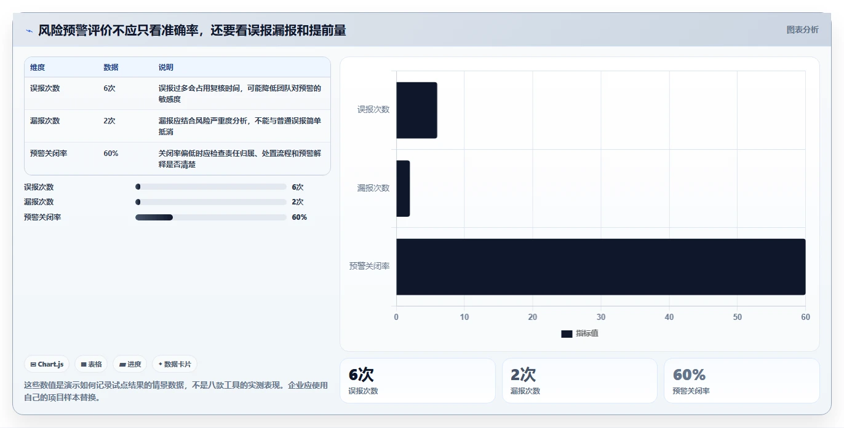Screen dimensions: 844x428
Task: Click the 6次 data card
Action: [417, 381]
